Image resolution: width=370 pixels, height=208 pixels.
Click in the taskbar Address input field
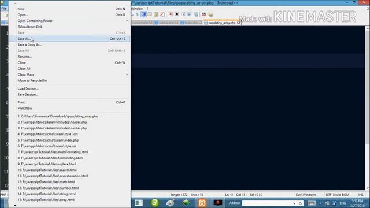click(267, 203)
